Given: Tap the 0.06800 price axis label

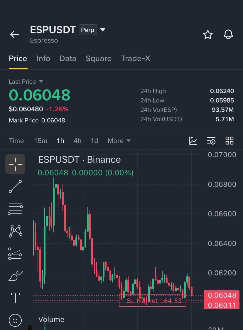Looking at the screenshot, I should point(222,184).
